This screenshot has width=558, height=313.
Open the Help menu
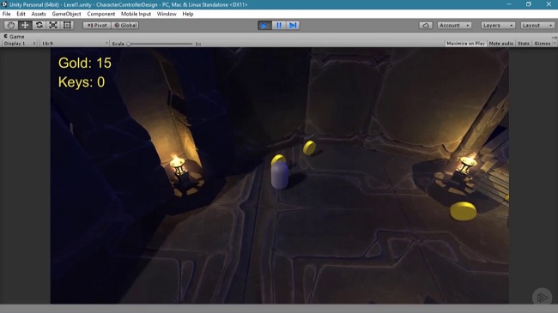188,14
